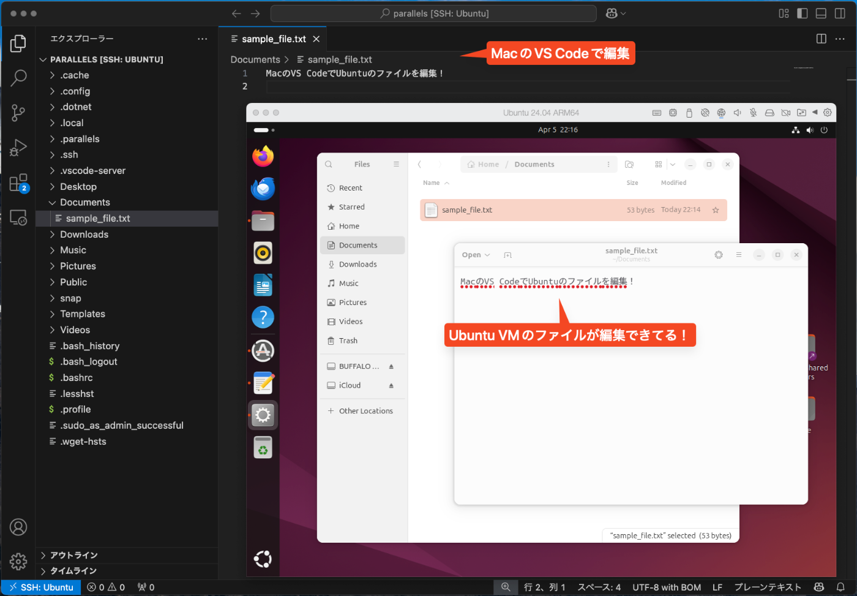This screenshot has width=857, height=596.
Task: Open the Accounts menu icon
Action: [x=18, y=527]
